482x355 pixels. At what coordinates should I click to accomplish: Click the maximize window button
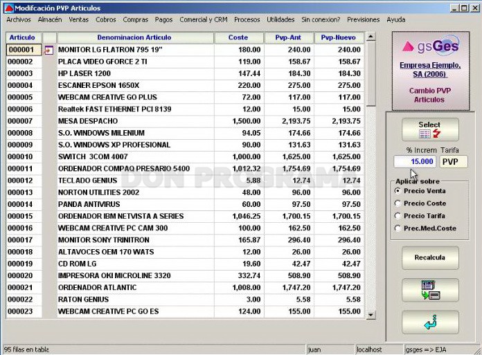[x=465, y=8]
